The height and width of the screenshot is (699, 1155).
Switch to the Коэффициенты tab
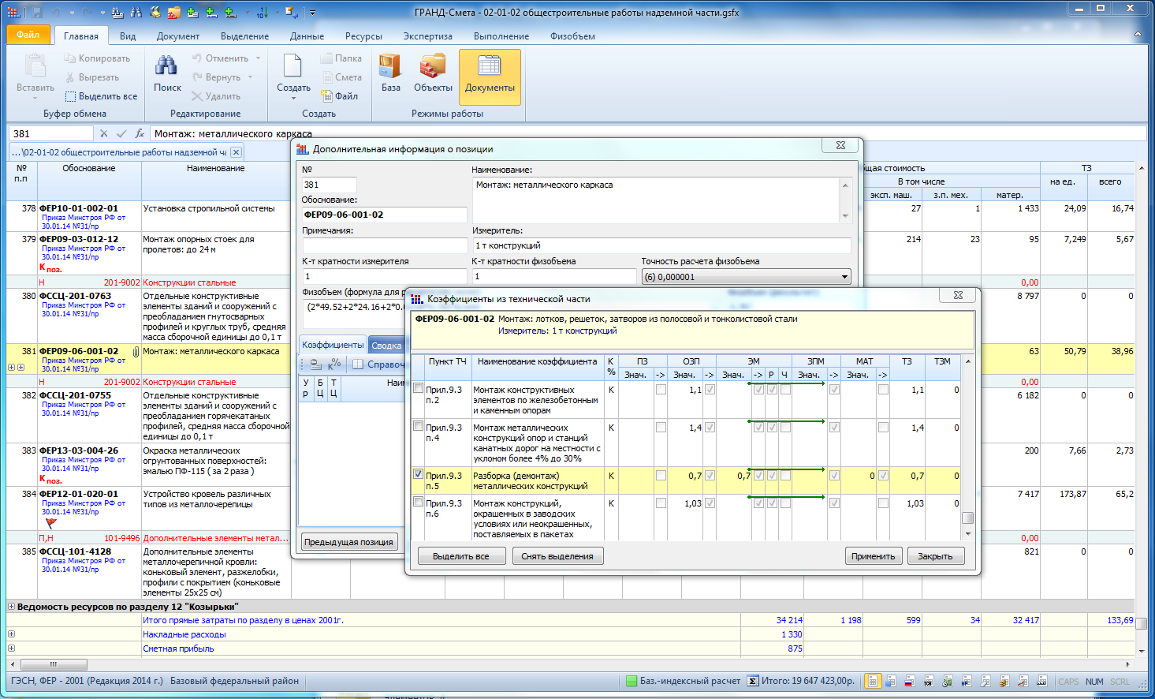[x=333, y=345]
